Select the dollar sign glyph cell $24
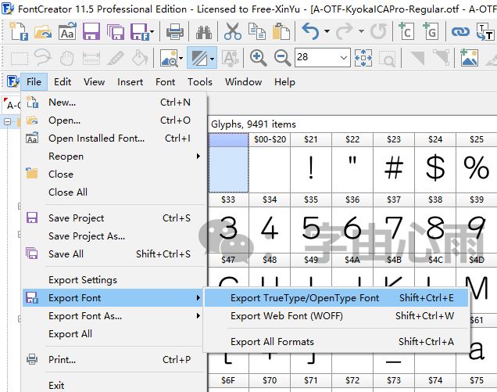This screenshot has height=392, width=497. coord(435,163)
